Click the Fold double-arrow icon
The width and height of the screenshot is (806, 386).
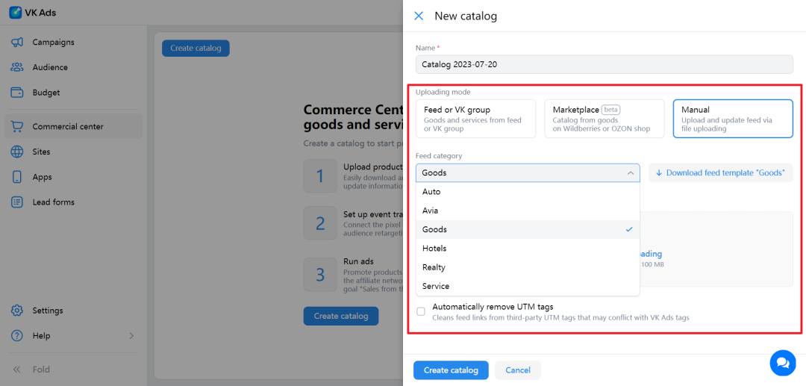(17, 369)
